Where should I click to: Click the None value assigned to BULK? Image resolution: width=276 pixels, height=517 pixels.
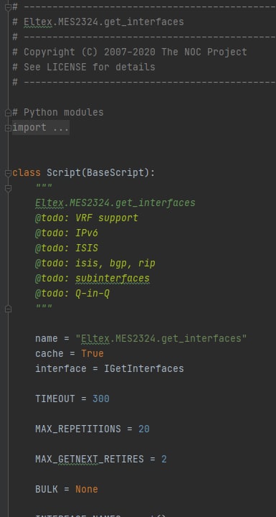pyautogui.click(x=87, y=489)
